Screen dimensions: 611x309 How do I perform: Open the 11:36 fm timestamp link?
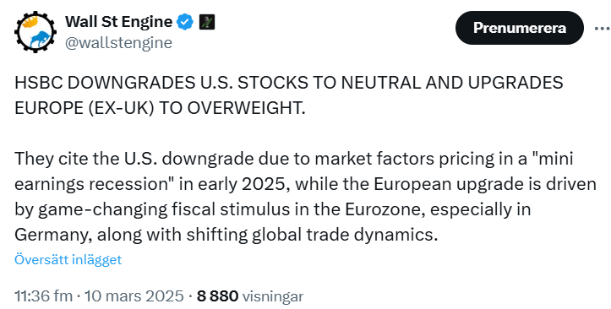pos(43,296)
